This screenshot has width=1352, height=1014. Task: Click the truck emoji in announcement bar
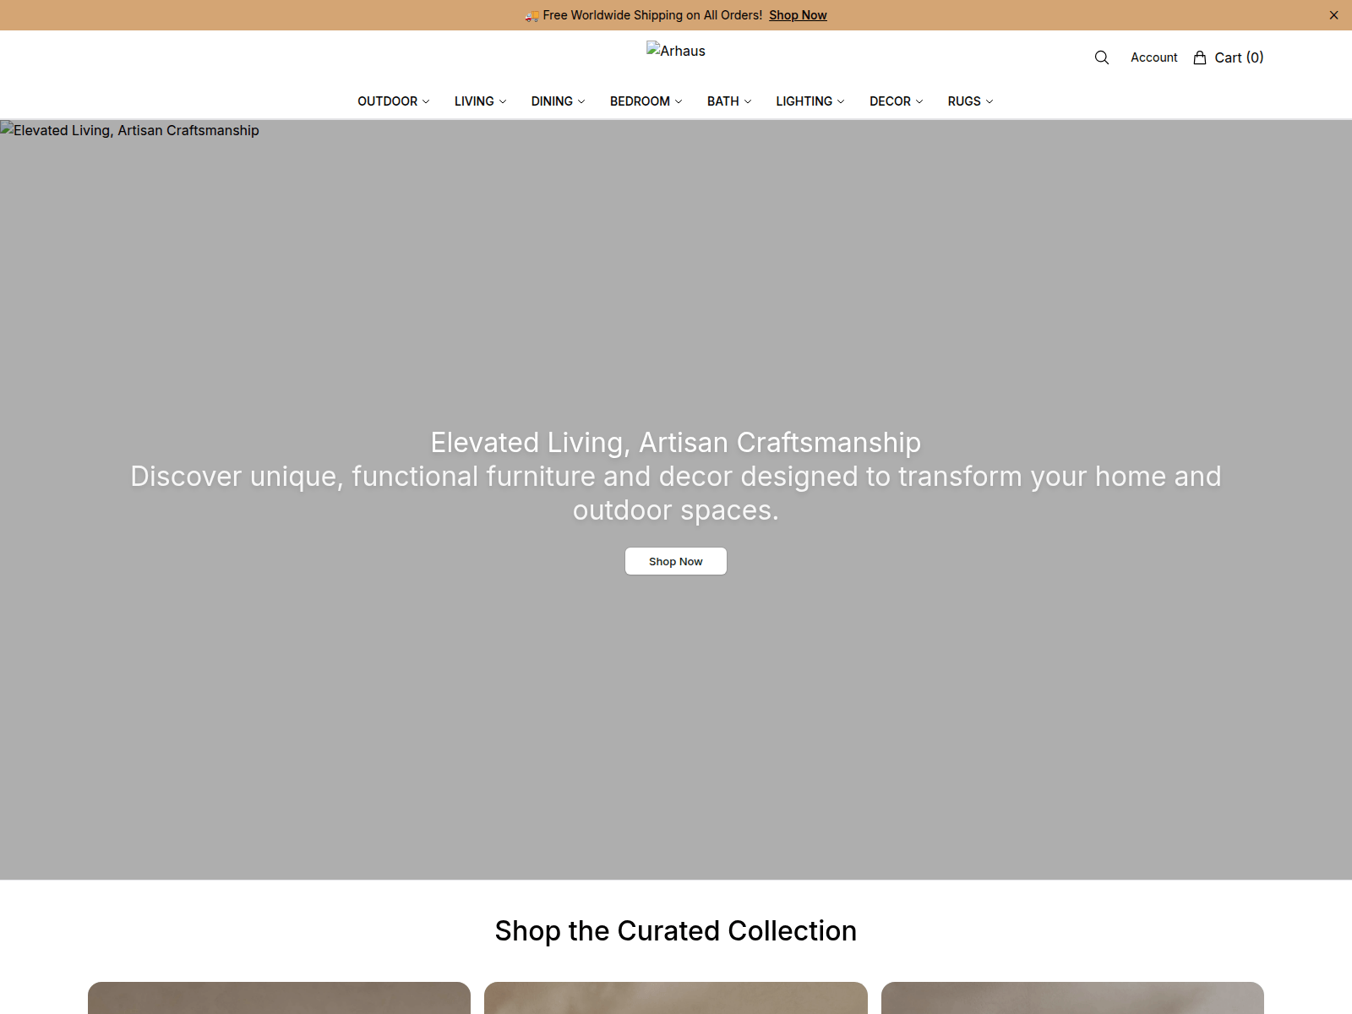tap(532, 15)
